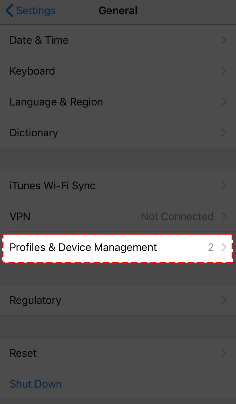Click the profile count number 2
Viewport: 236px width, 404px height.
(x=211, y=248)
